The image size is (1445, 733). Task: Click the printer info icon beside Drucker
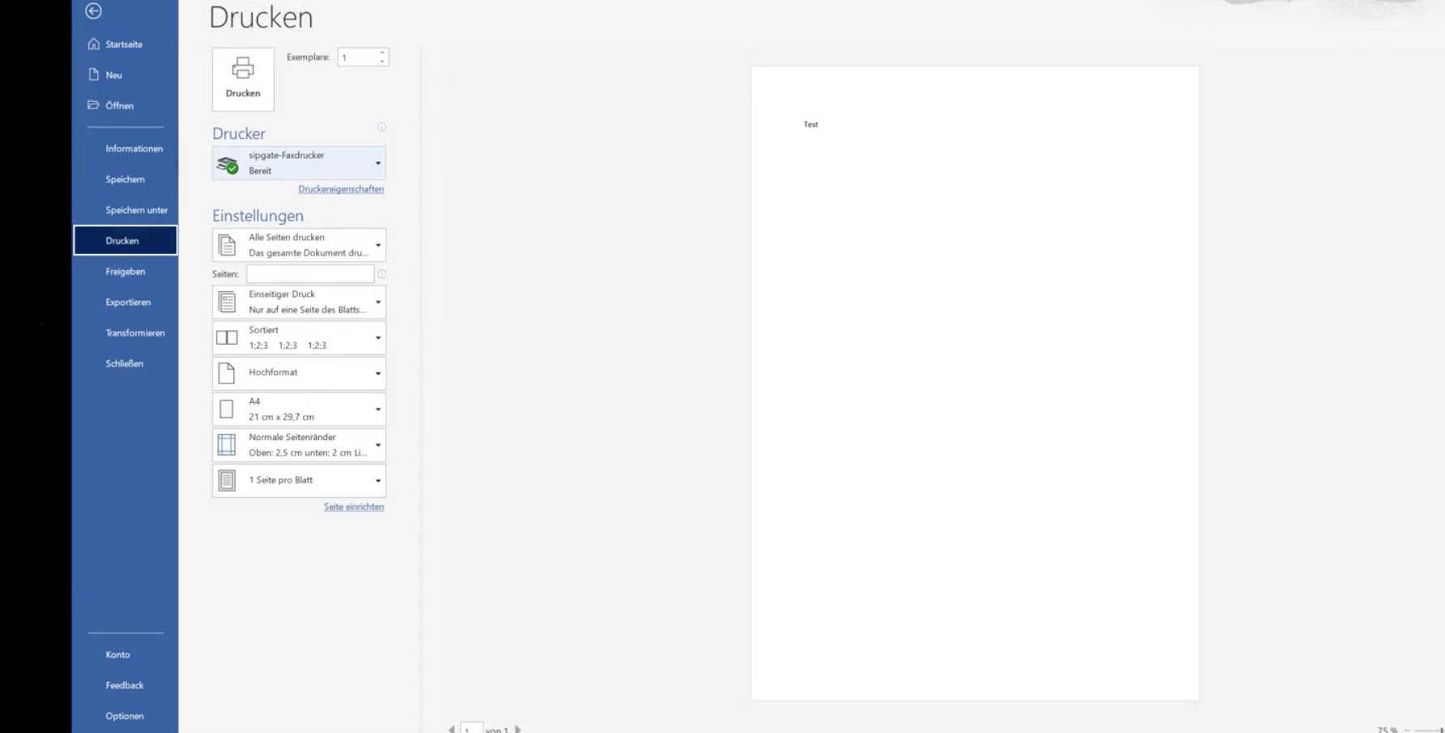(x=381, y=127)
